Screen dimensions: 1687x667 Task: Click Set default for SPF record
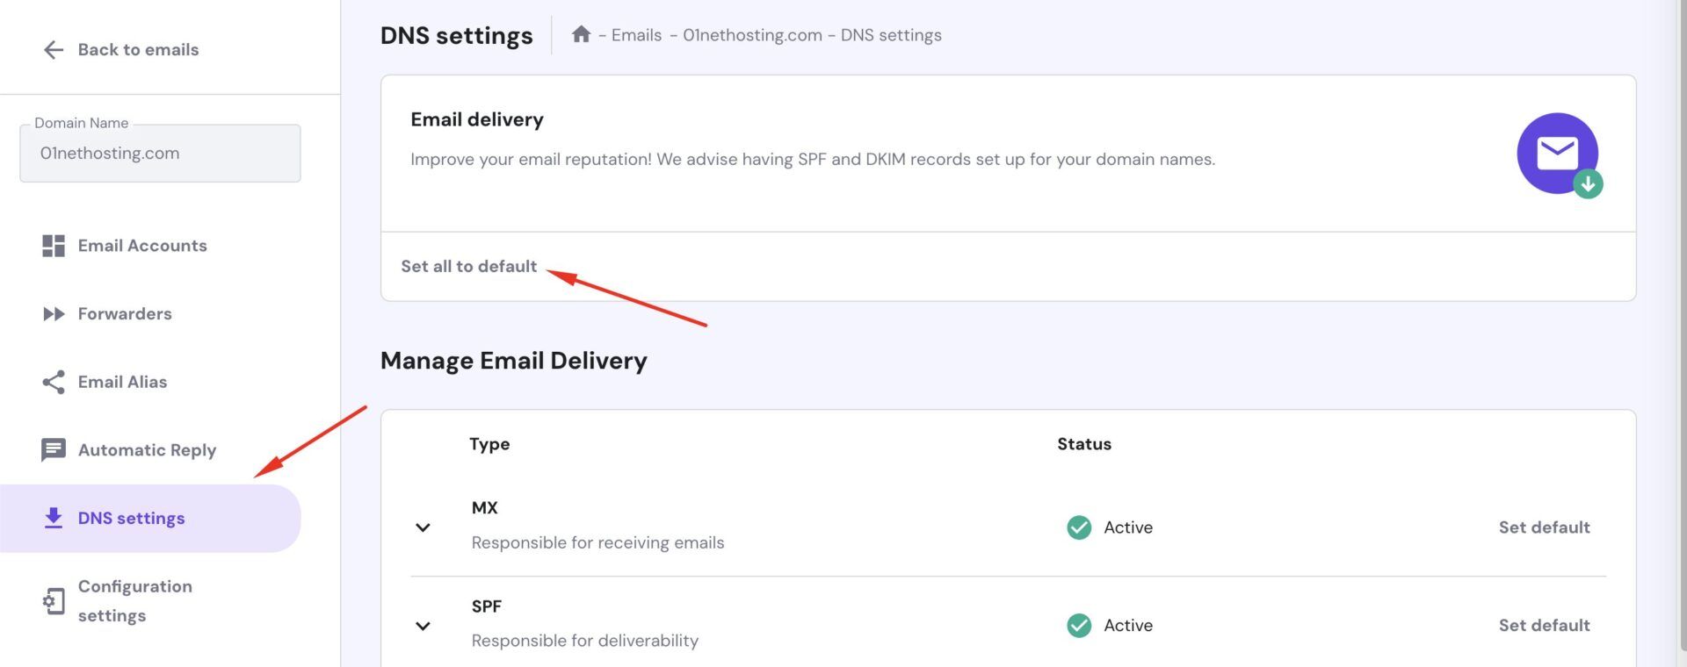pyautogui.click(x=1544, y=626)
